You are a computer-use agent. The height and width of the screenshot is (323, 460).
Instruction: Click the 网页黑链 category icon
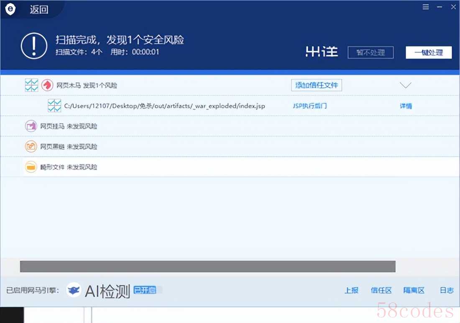(31, 146)
